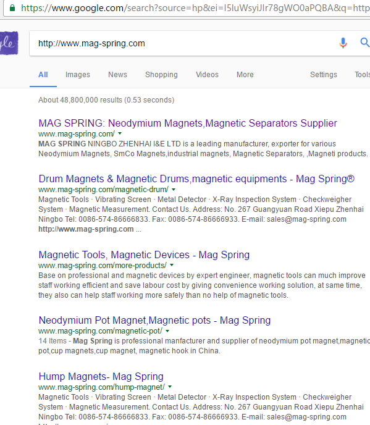This screenshot has width=370, height=425.
Task: Click 'About 48,800,000 results' stats text
Action: point(106,100)
